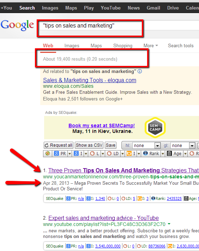Image resolution: width=199 pixels, height=251 pixels.
Task: Click Request all refresh button
Action: (59, 145)
